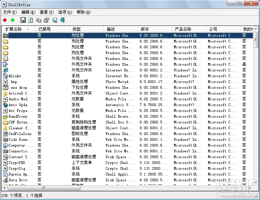
Task: Open the 查看(V) menu
Action: pyautogui.click(x=47, y=12)
